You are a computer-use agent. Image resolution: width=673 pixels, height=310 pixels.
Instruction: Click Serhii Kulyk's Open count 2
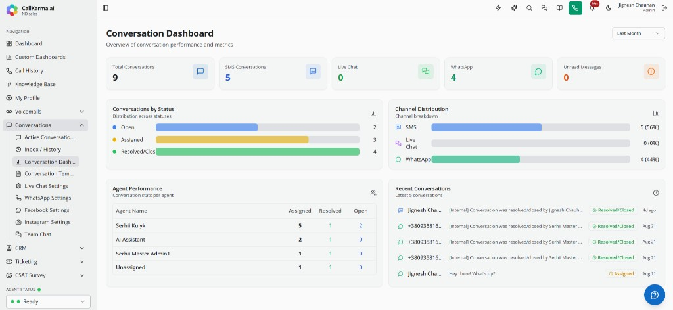pyautogui.click(x=361, y=225)
